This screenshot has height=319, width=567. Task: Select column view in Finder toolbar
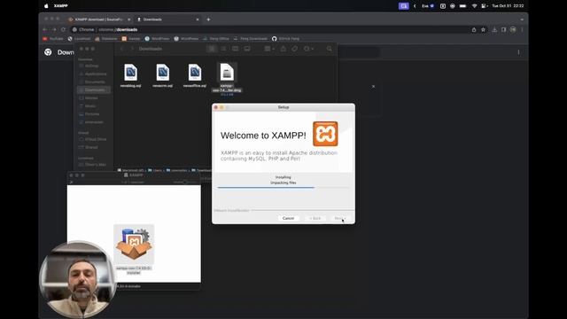(x=236, y=49)
